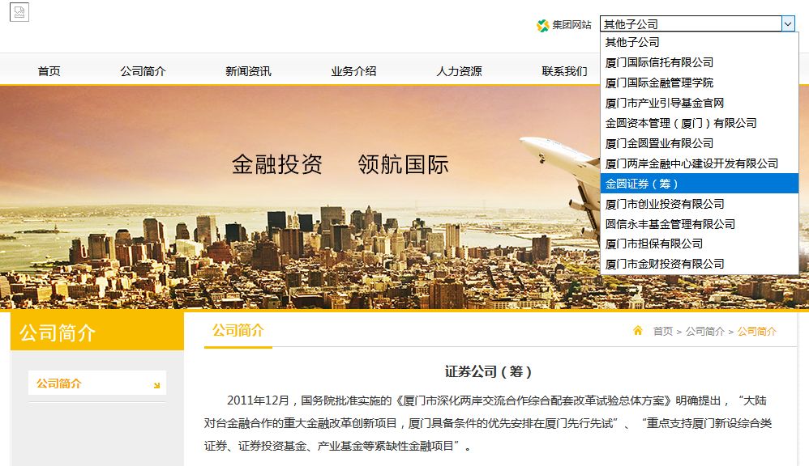Select 厦门国际金融管理学院 from the list
This screenshot has width=809, height=466.
(x=699, y=83)
